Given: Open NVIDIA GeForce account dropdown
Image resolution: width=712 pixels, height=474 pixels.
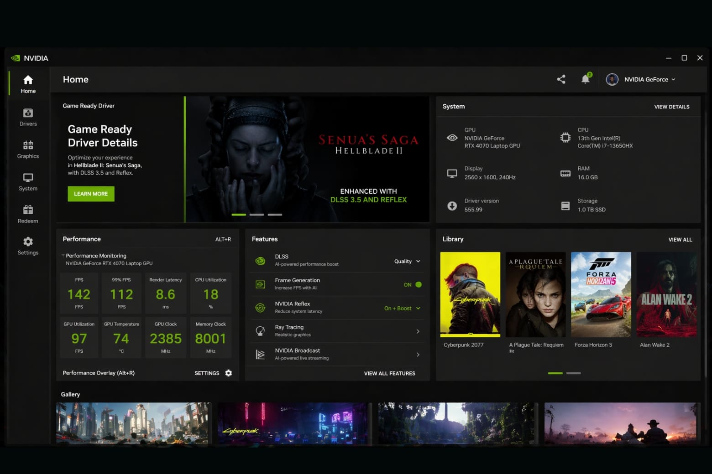Looking at the screenshot, I should tap(649, 79).
